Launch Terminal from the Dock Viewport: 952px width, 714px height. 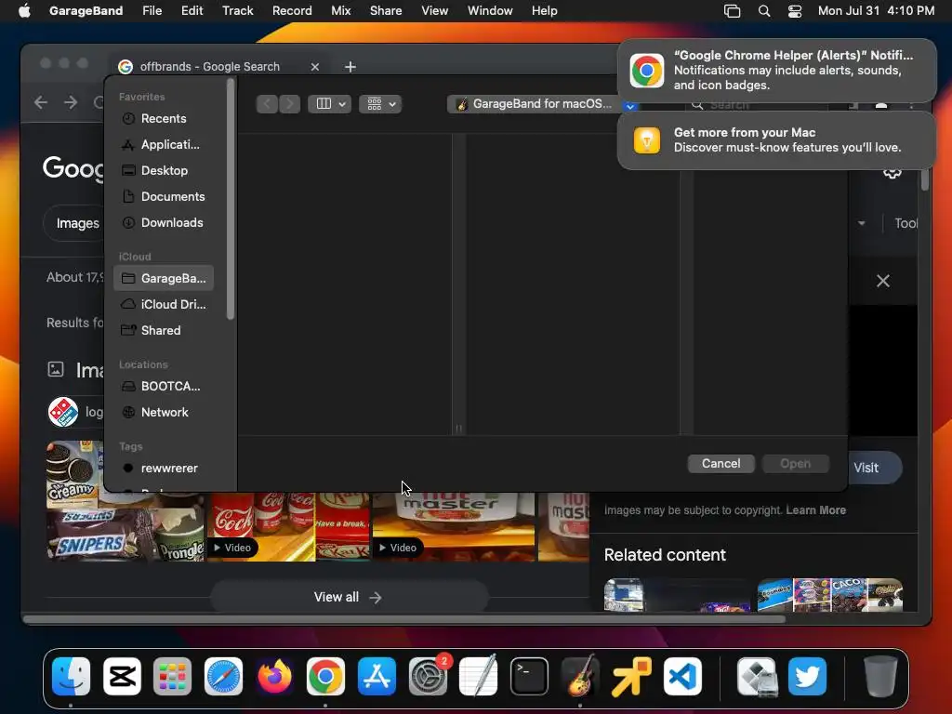(529, 676)
